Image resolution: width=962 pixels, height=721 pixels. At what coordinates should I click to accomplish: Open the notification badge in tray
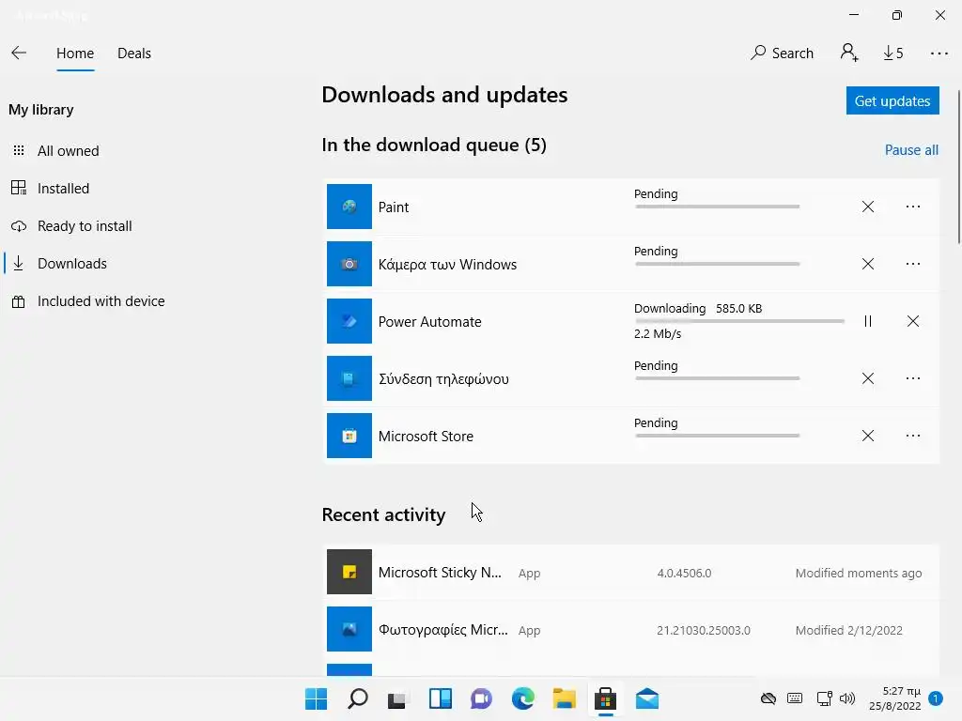(936, 698)
